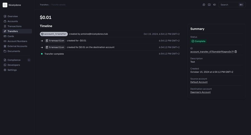Click the Oct 15, 2024 timestamp

(161, 34)
